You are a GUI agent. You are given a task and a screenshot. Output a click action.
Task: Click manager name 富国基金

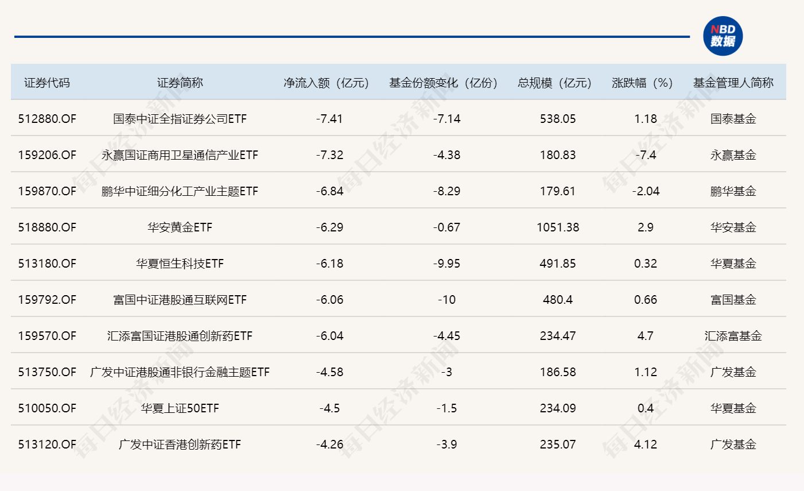tap(733, 300)
